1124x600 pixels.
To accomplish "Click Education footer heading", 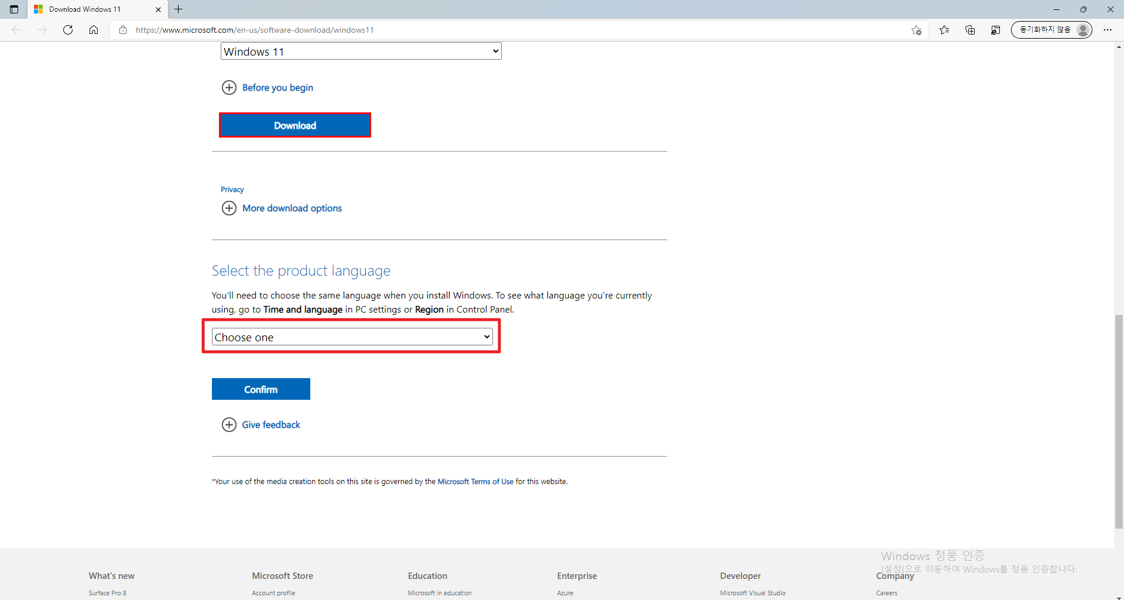I will (x=427, y=576).
